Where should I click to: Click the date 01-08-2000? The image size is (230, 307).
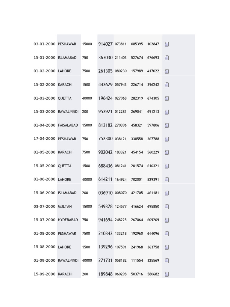click(x=44, y=233)
